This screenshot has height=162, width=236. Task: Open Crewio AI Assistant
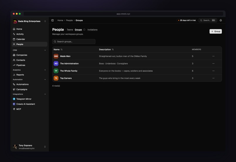tap(29, 104)
